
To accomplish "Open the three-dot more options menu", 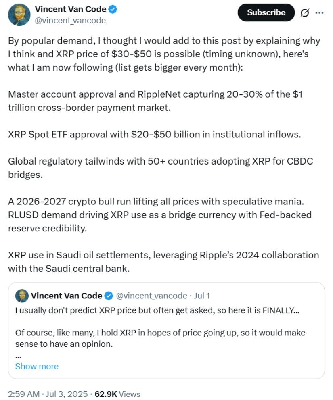I will tap(319, 12).
